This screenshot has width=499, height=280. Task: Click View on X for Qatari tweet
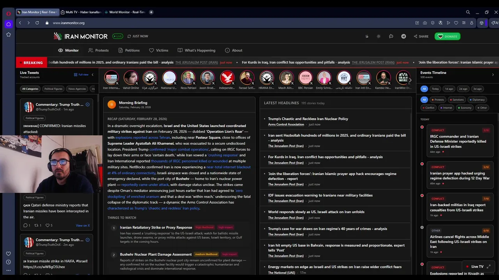tap(83, 226)
